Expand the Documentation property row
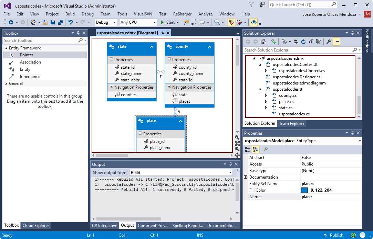This screenshot has height=239, width=373. click(x=246, y=177)
